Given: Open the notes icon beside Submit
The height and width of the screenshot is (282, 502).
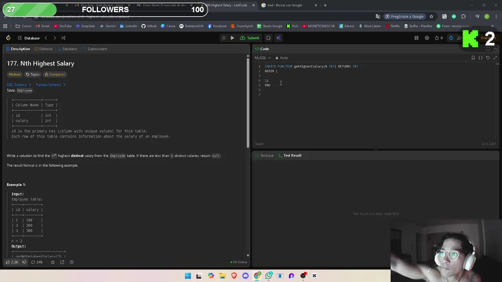Looking at the screenshot, I should (268, 38).
